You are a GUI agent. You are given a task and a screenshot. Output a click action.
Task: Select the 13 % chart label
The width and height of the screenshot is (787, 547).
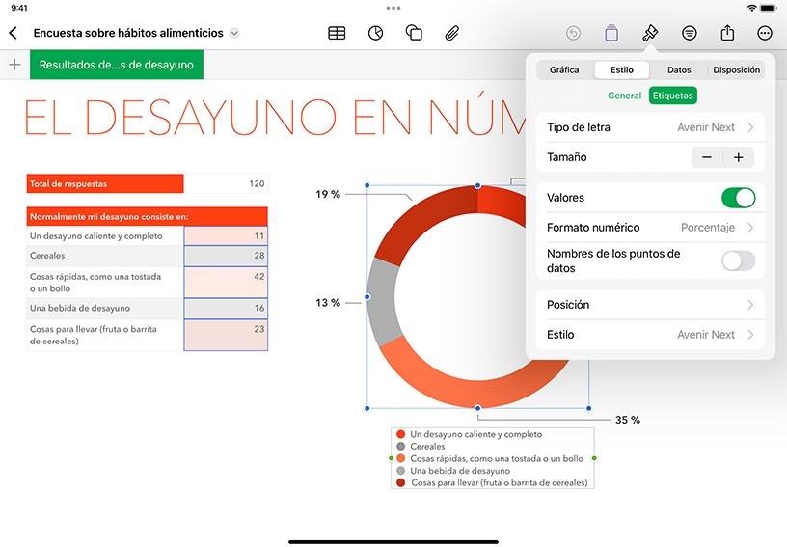click(328, 303)
